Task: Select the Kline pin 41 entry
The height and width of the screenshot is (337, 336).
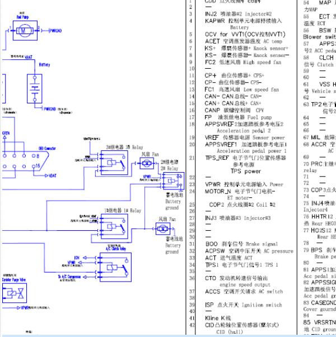Action: [218, 318]
